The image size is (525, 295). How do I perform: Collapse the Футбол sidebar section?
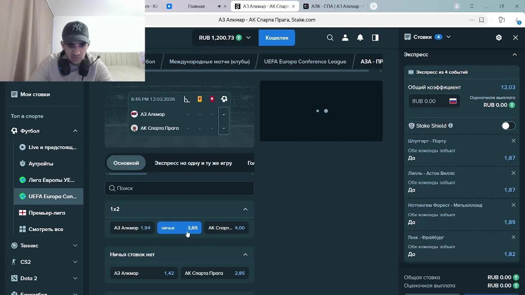click(75, 131)
